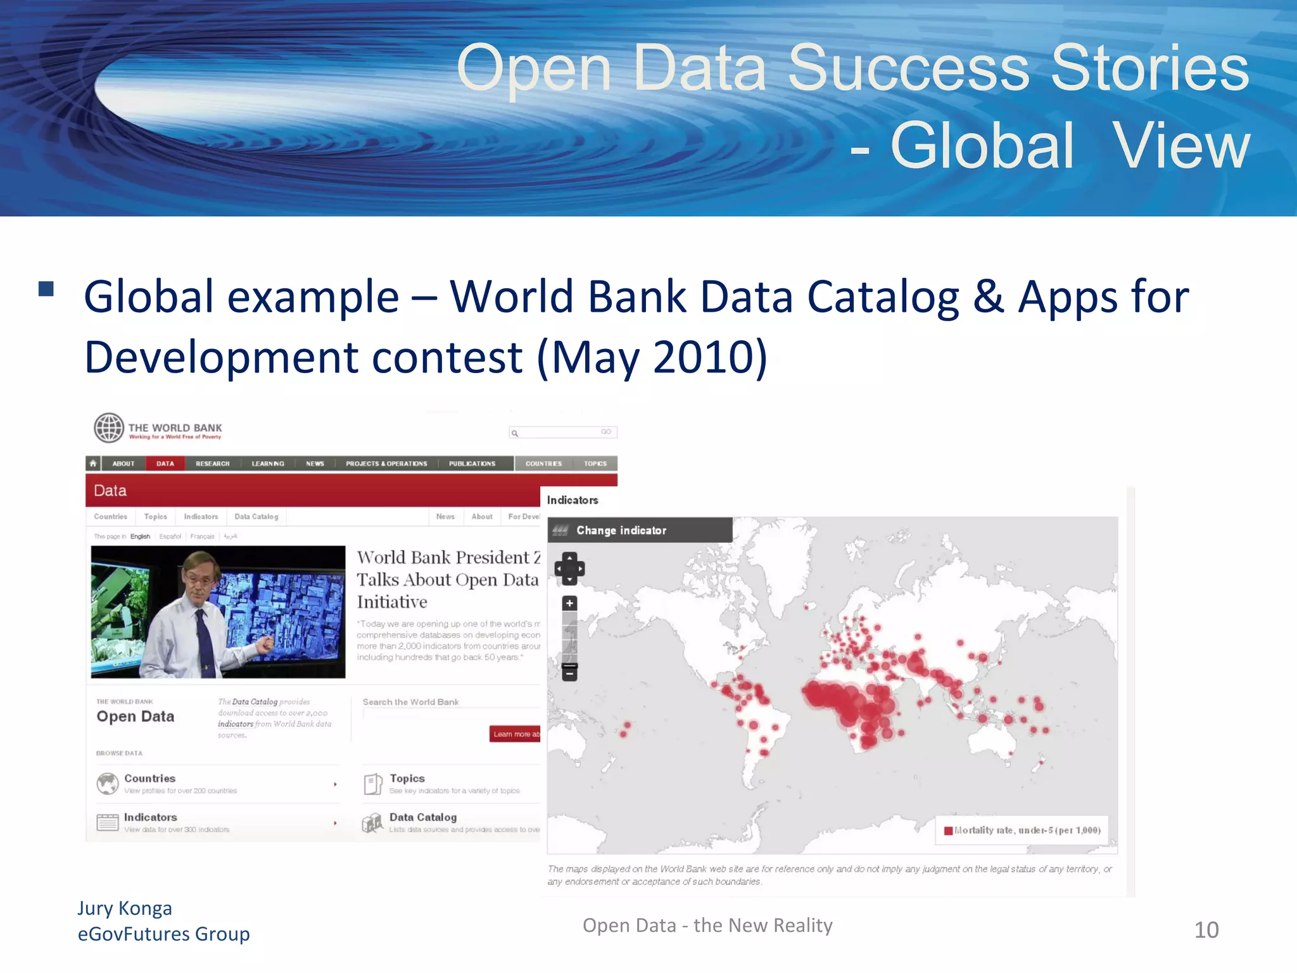Viewport: 1297px width, 973px height.
Task: Open the TOPICS navigation item
Action: click(x=595, y=464)
